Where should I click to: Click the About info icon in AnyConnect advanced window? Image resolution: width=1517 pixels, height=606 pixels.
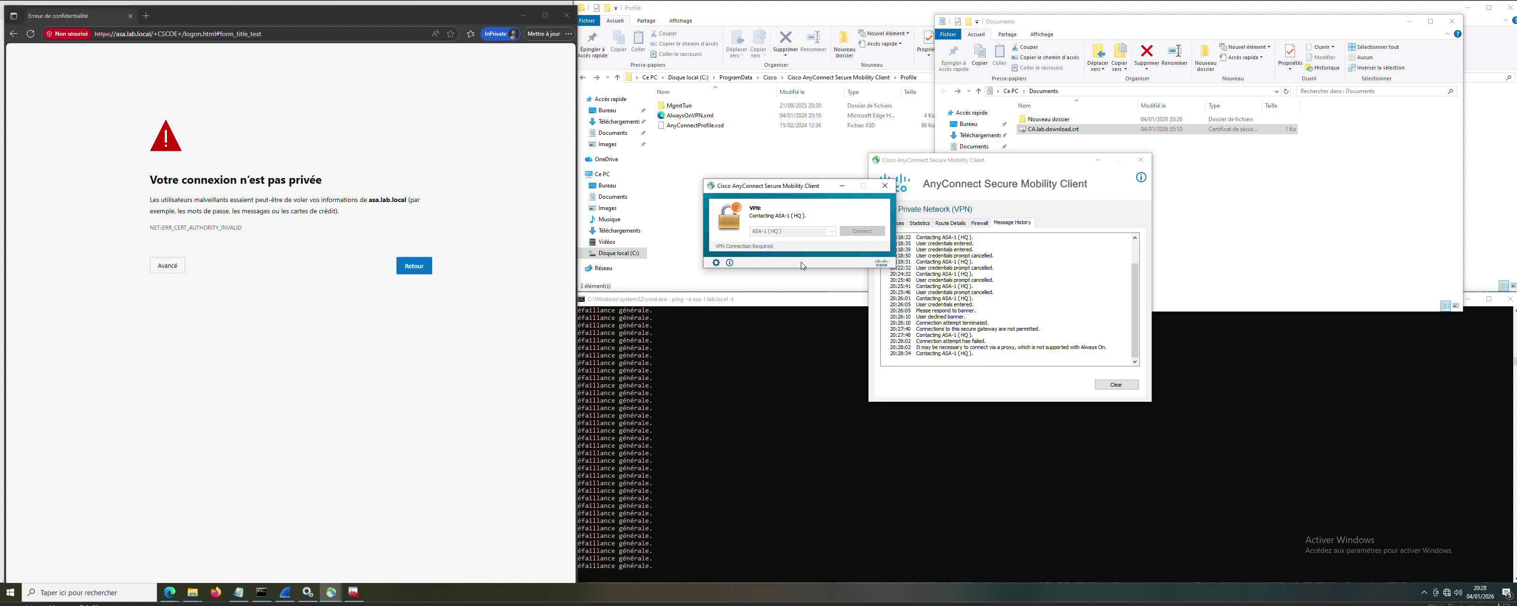pyautogui.click(x=1141, y=177)
